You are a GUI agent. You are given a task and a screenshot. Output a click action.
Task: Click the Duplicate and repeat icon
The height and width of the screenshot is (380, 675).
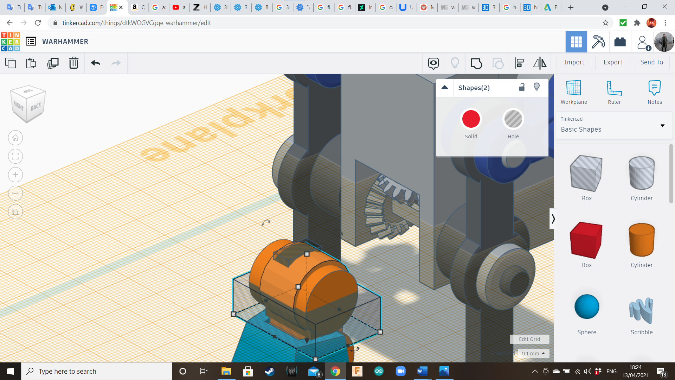(x=53, y=63)
